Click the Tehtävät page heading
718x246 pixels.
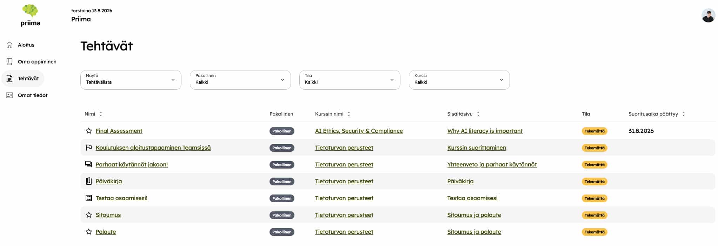tap(107, 46)
